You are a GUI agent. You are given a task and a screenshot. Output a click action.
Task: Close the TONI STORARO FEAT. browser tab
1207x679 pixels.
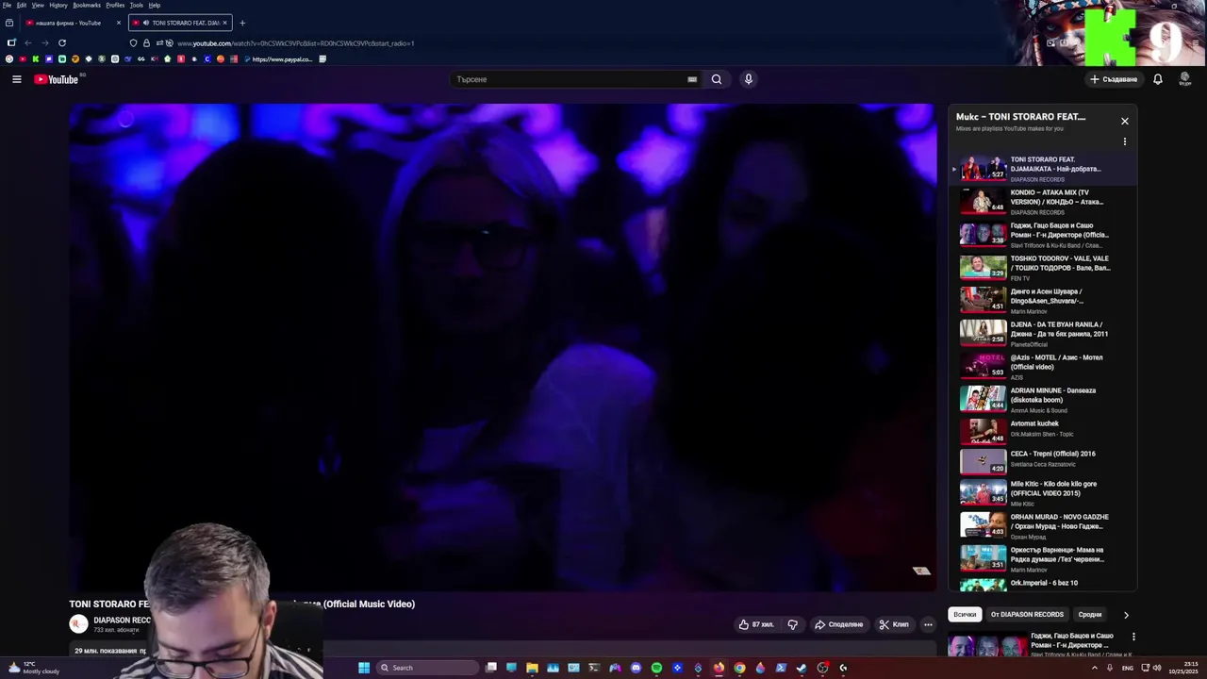[224, 23]
